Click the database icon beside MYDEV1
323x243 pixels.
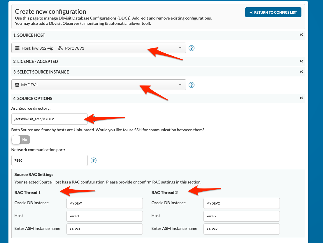click(x=17, y=85)
